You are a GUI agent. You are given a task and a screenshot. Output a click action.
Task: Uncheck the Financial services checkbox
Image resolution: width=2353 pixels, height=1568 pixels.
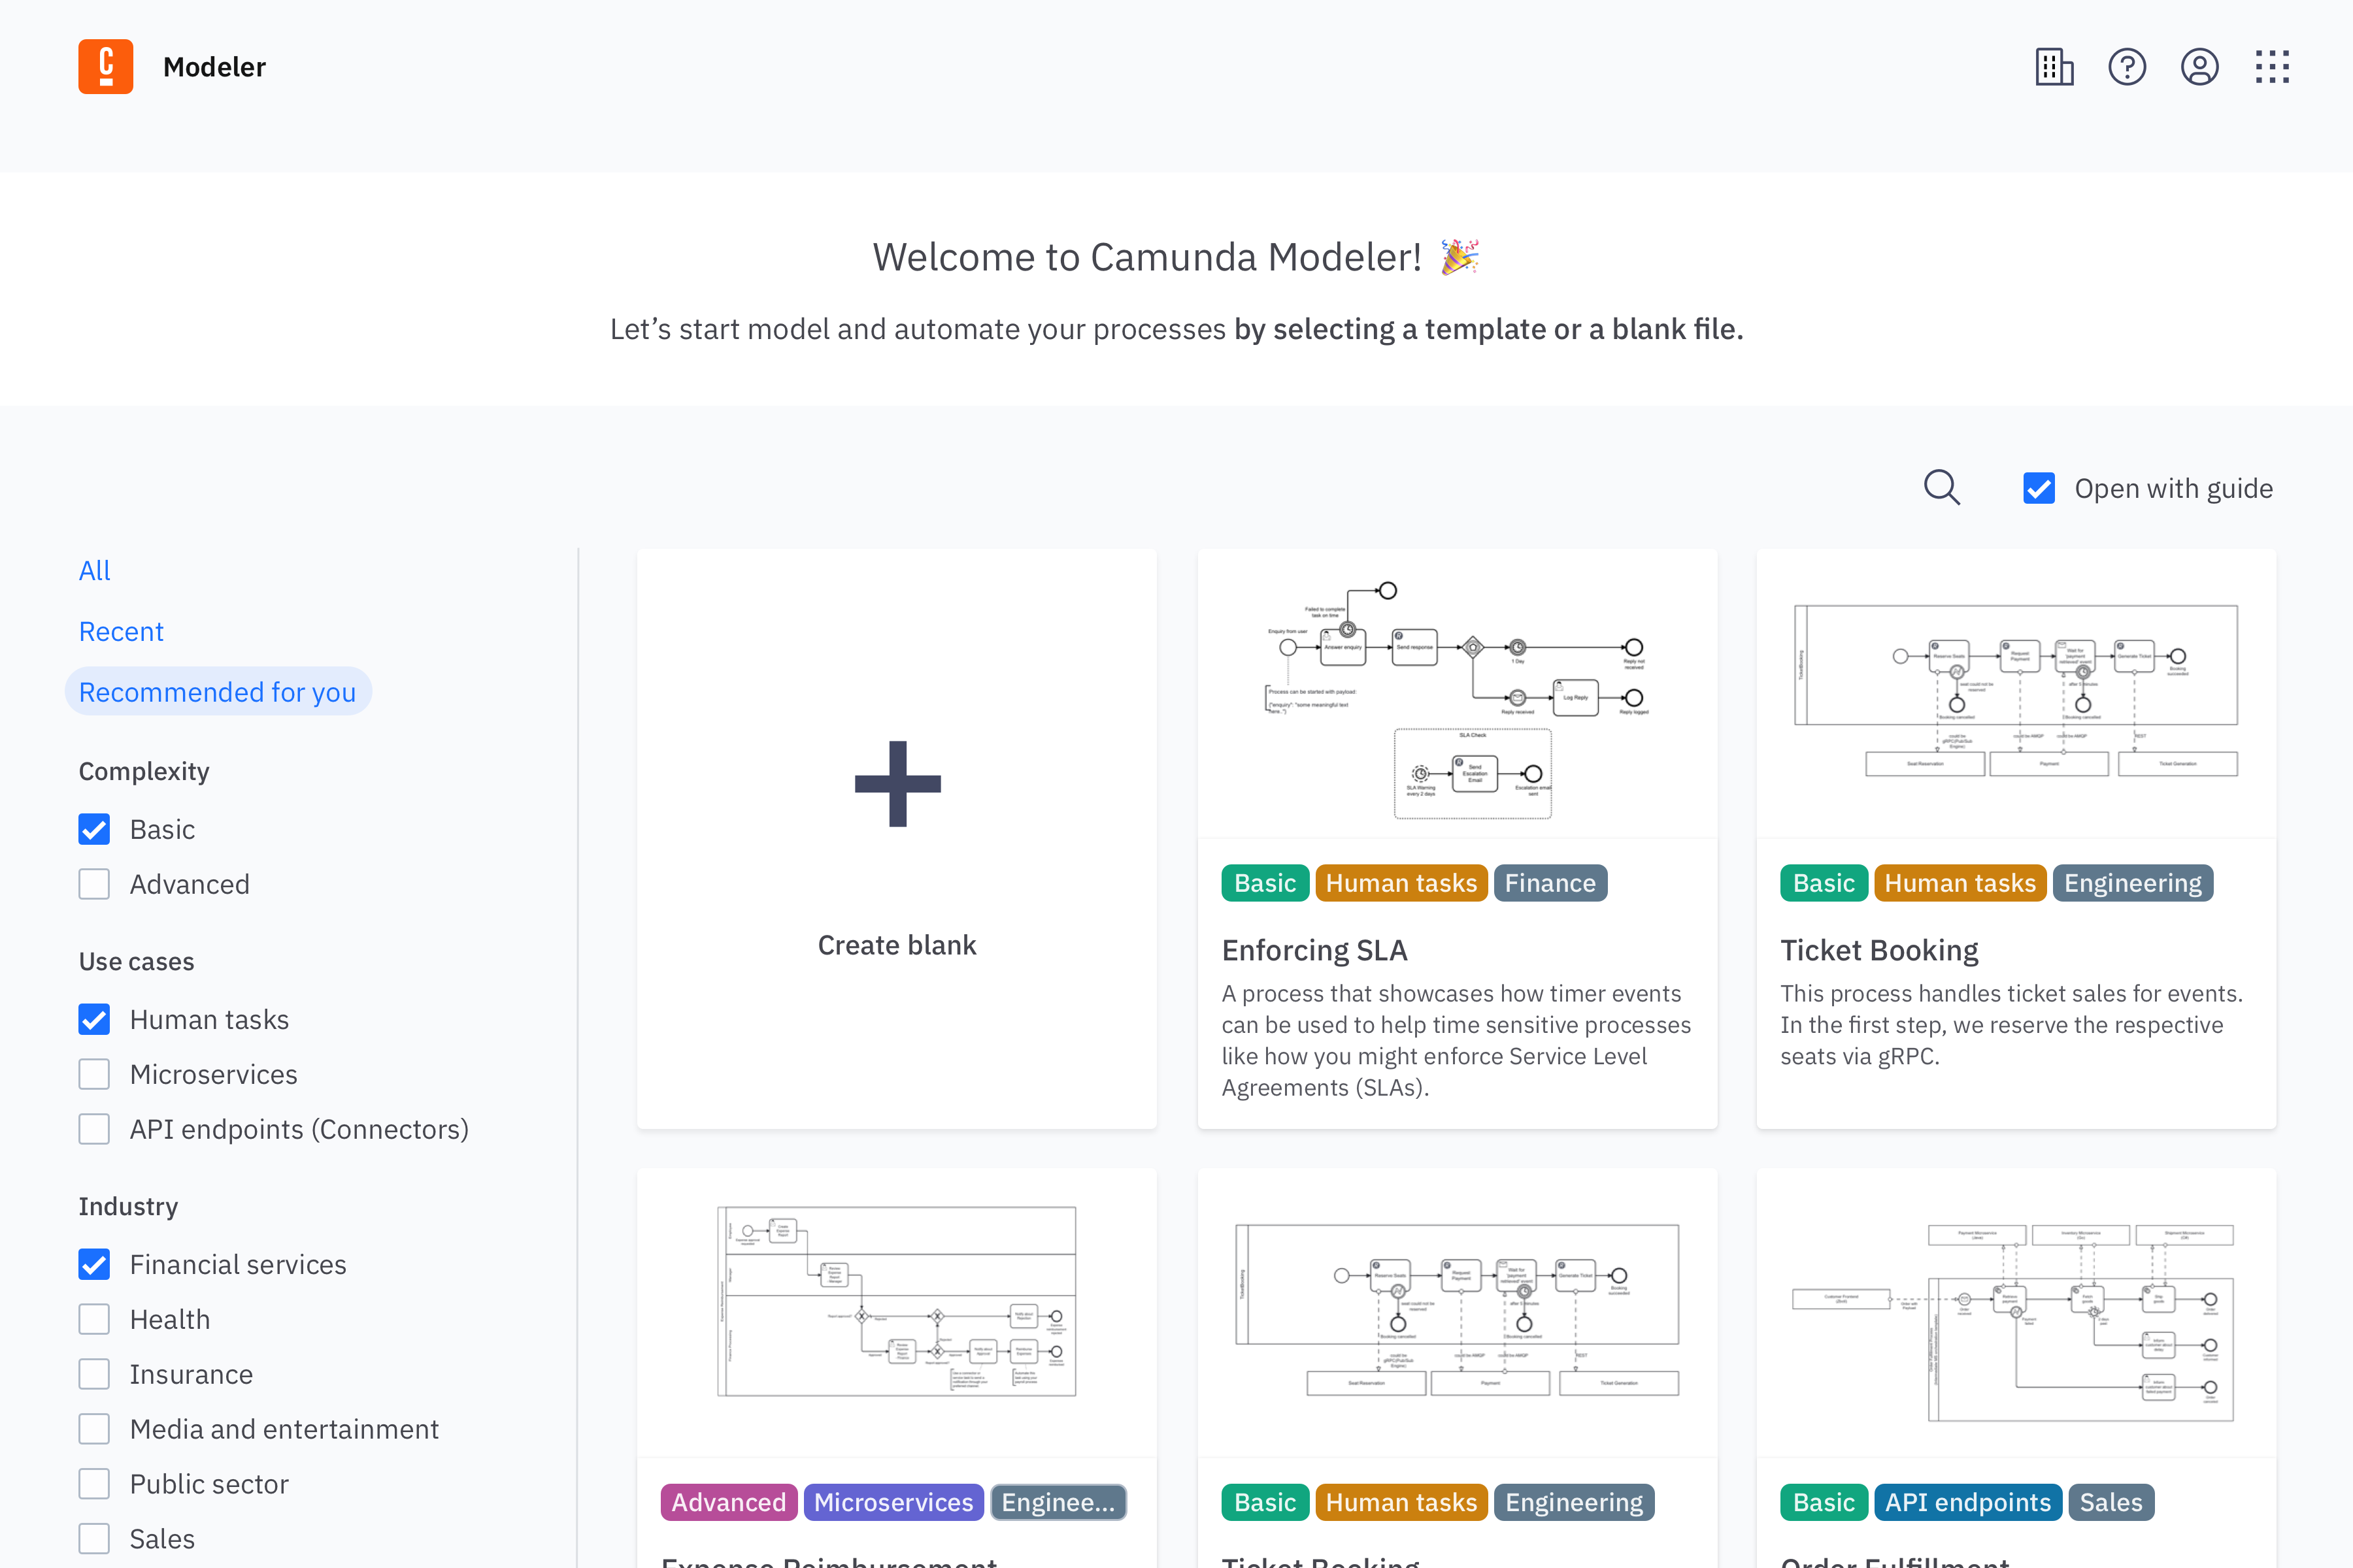click(x=94, y=1264)
